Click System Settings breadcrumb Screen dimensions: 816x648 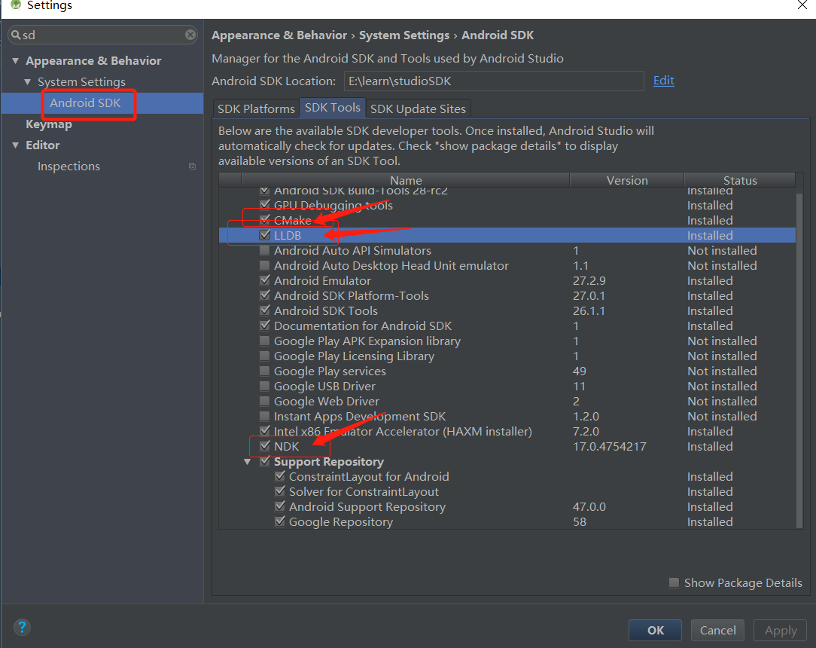[403, 35]
